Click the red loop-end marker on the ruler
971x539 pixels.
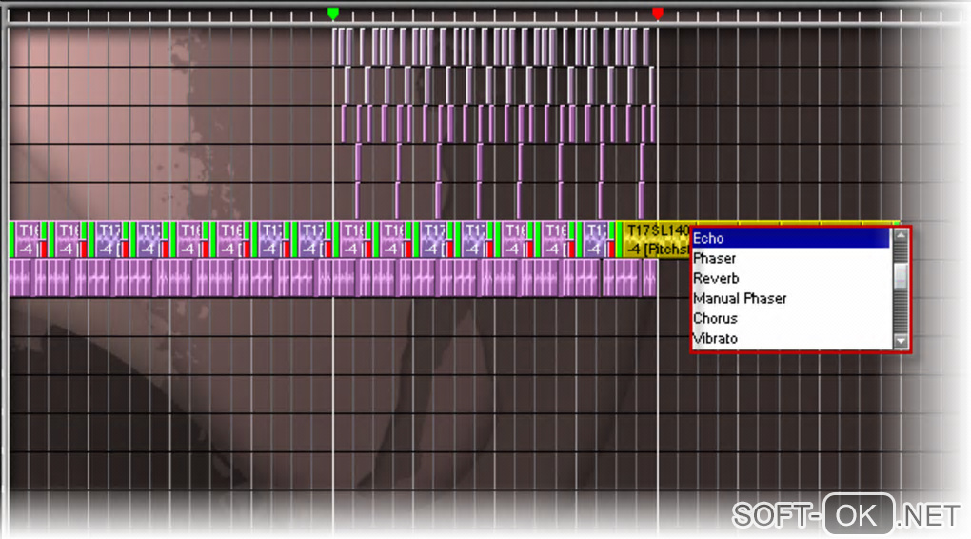click(x=658, y=13)
